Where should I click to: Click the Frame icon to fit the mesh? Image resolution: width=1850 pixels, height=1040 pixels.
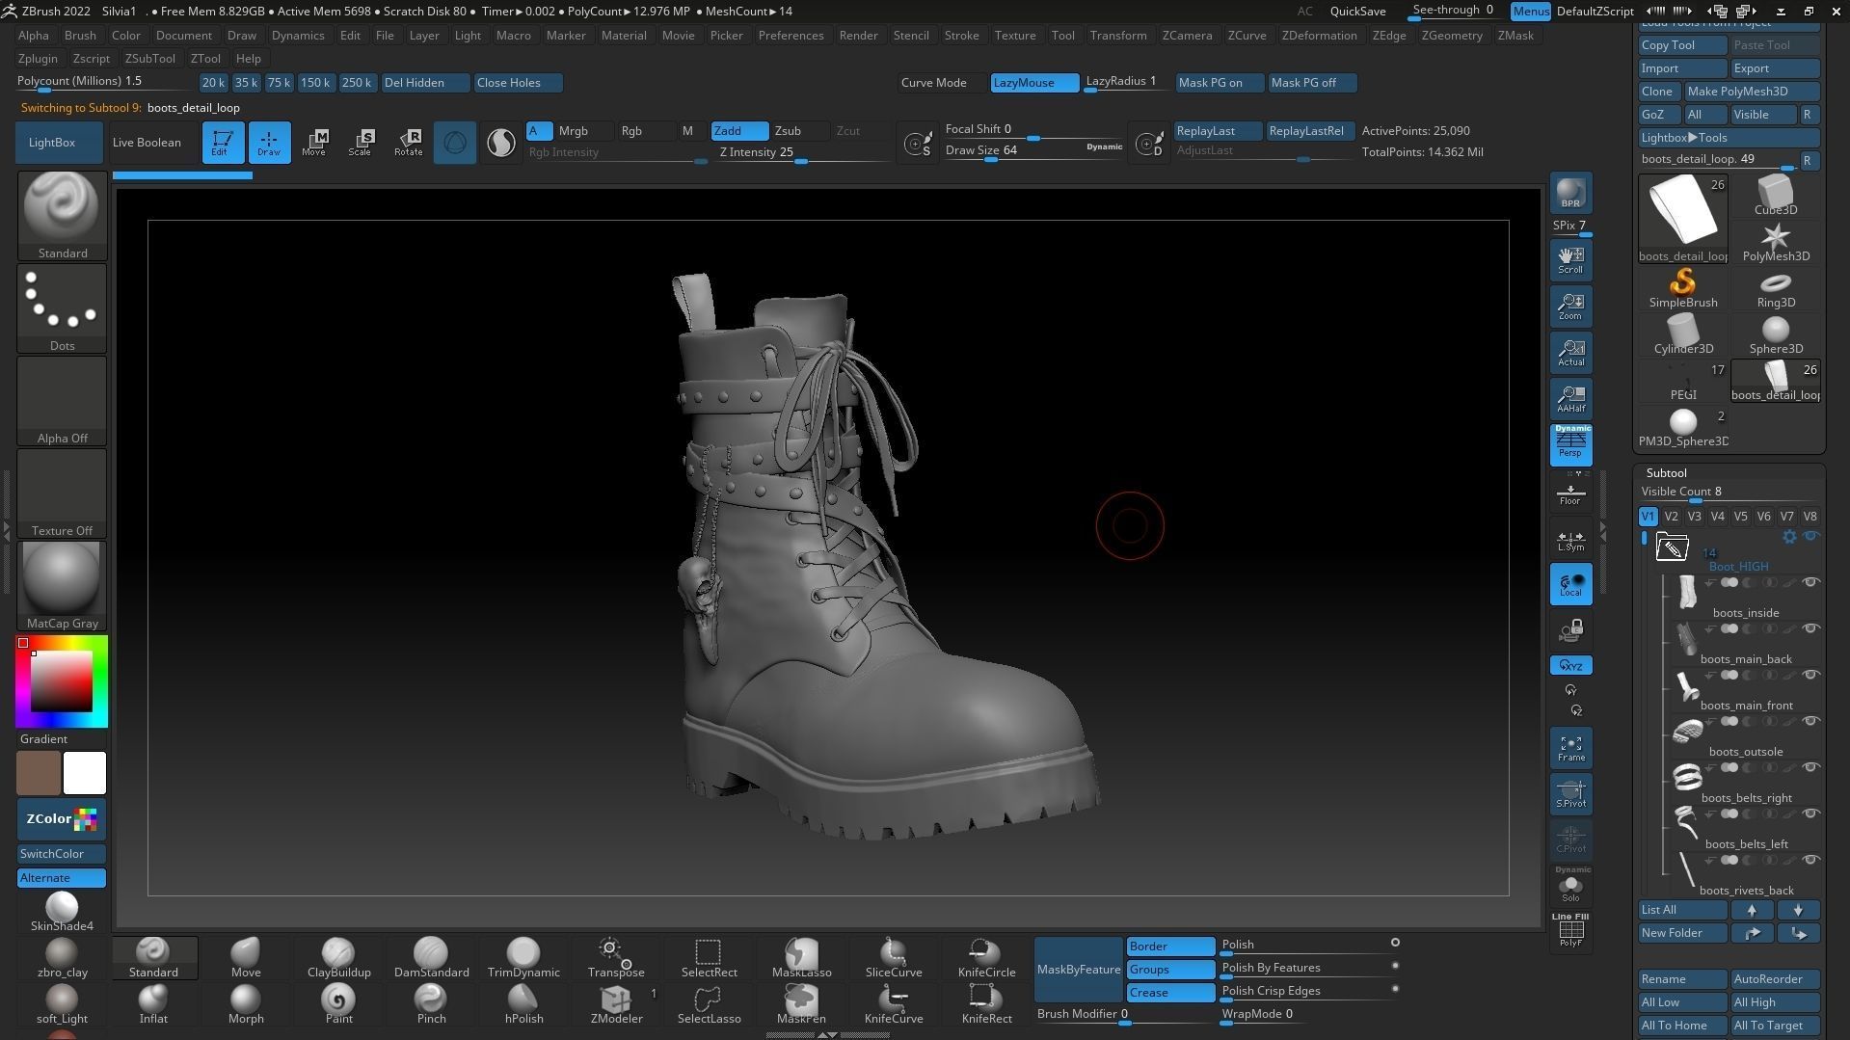tap(1570, 747)
